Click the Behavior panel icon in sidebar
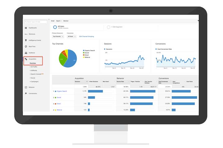223x148 pixels. click(26, 87)
